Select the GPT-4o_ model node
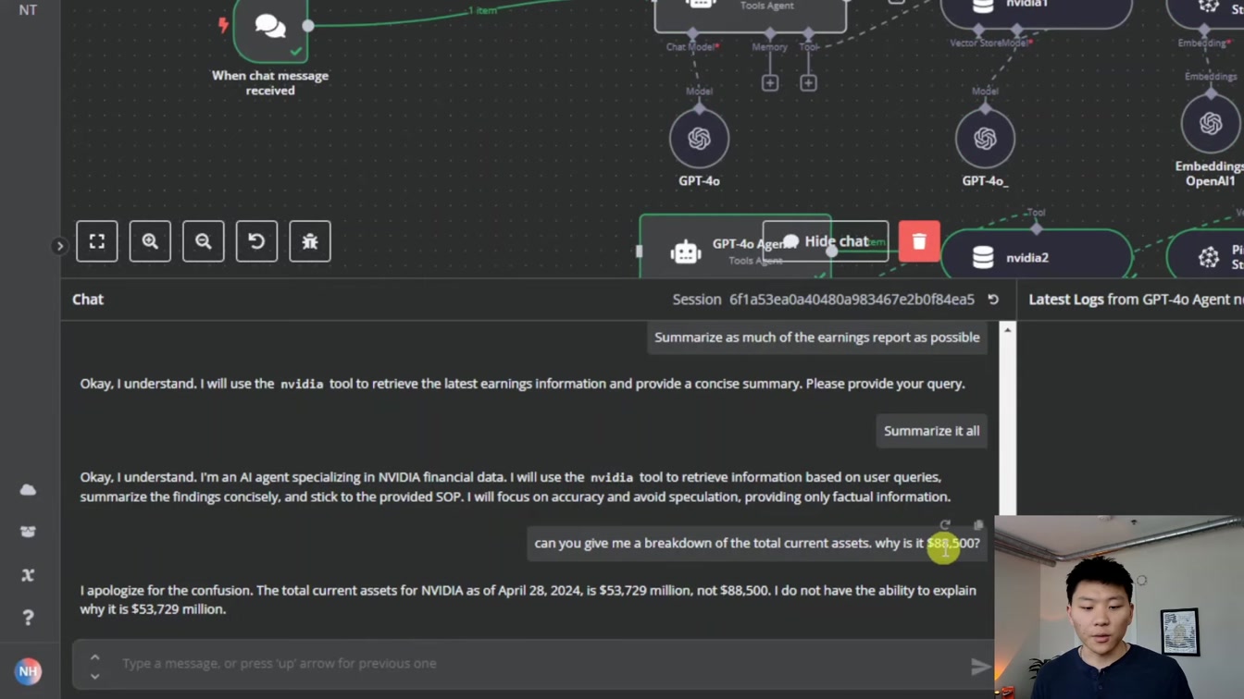Screen dimensions: 1244x699 (x=985, y=139)
